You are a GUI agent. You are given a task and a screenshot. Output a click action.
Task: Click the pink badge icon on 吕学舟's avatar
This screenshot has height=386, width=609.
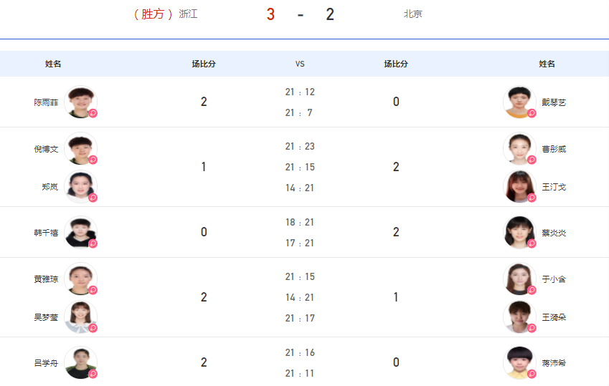click(x=93, y=374)
